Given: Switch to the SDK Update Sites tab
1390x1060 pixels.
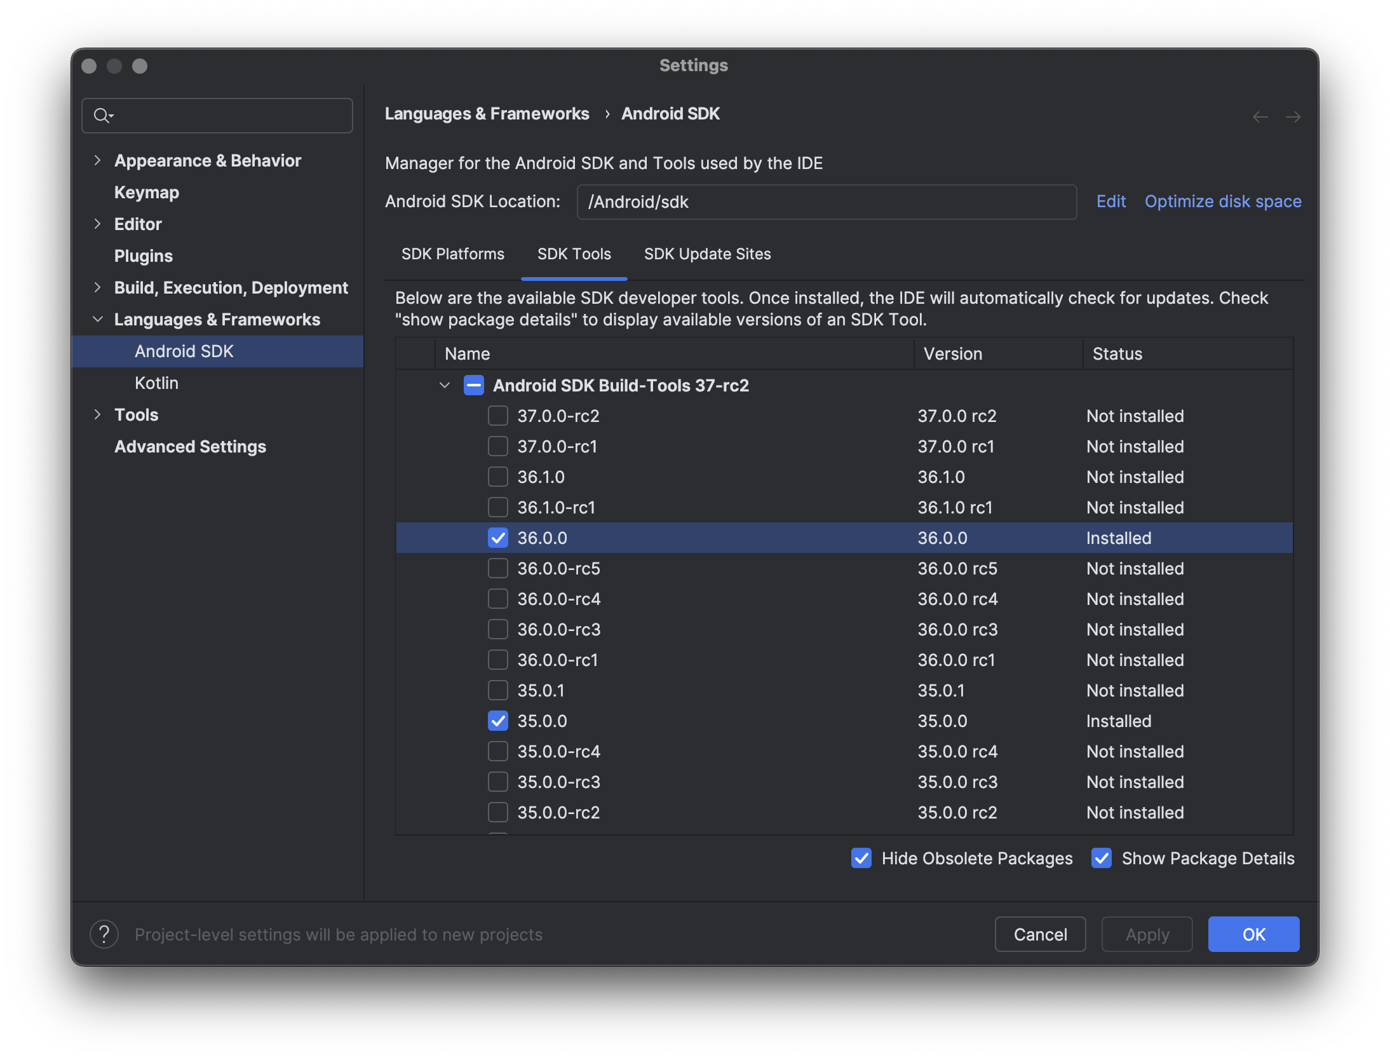Looking at the screenshot, I should click(x=707, y=254).
